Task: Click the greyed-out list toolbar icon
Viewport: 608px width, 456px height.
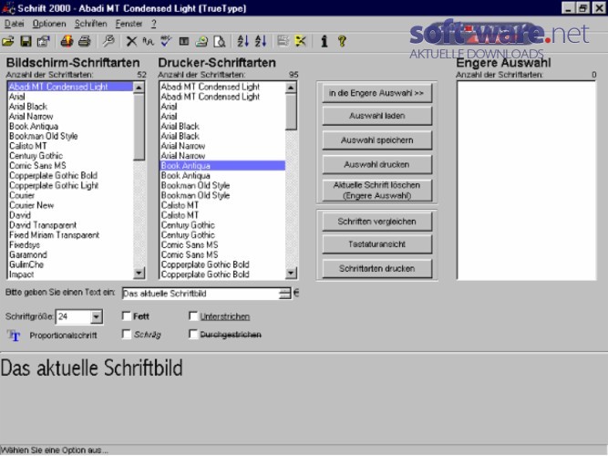Action: point(283,41)
